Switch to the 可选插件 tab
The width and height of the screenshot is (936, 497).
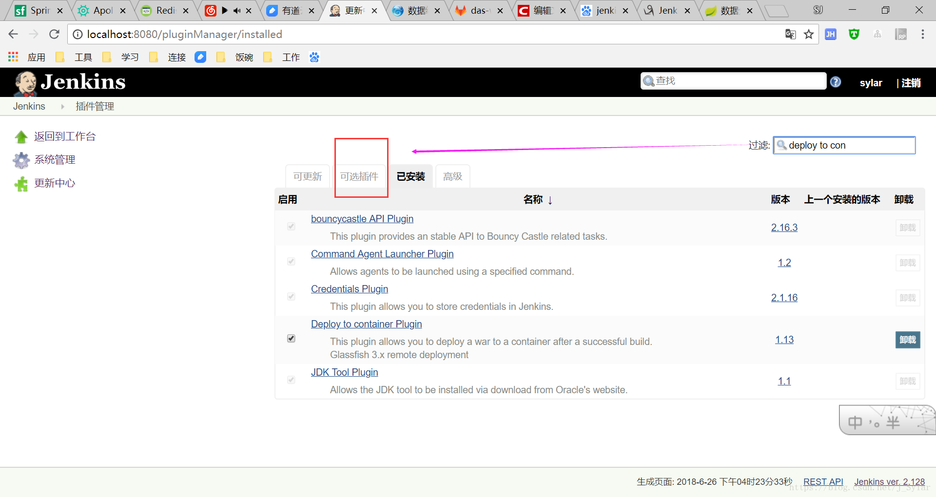click(x=359, y=176)
